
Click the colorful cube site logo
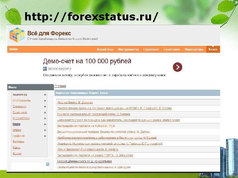[x=17, y=35]
